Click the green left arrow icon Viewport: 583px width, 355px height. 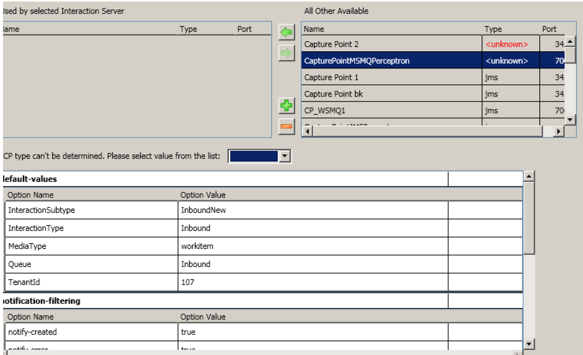(287, 34)
